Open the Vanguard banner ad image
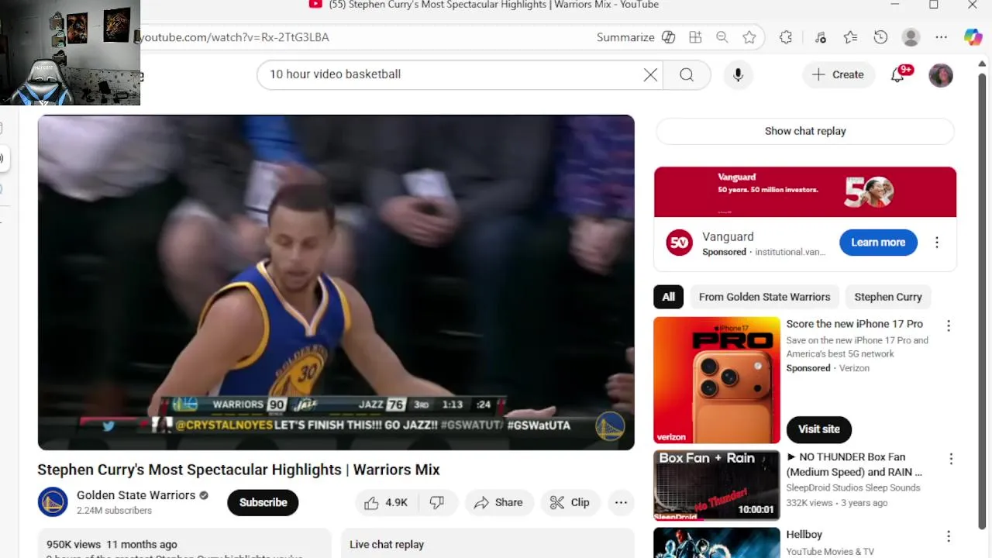This screenshot has width=992, height=558. tap(804, 192)
